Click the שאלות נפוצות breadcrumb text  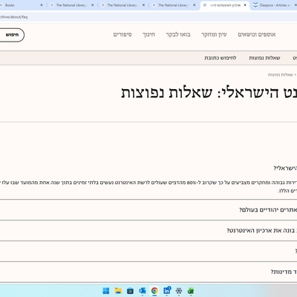click(281, 75)
